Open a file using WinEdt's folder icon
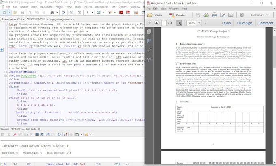Screen dimensions: 276x166 coord(15,12)
